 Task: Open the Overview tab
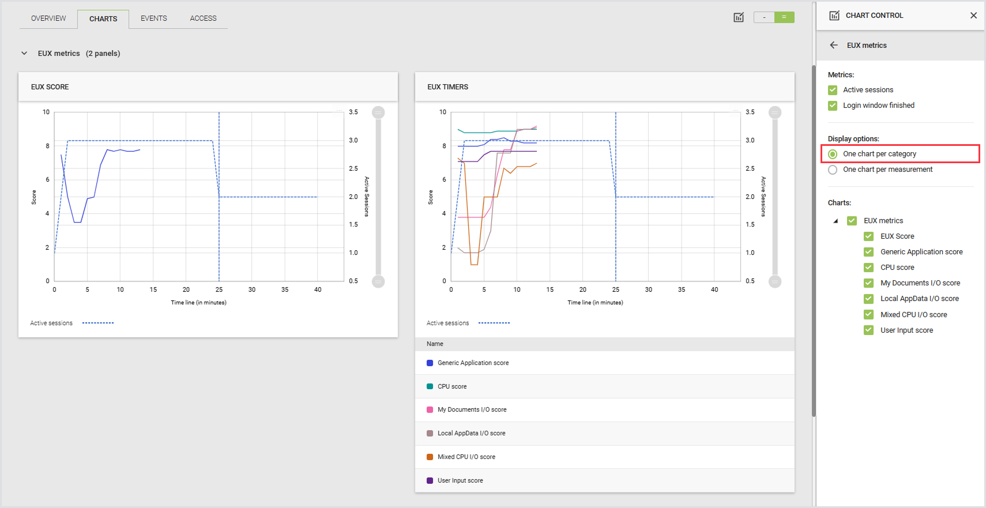48,18
